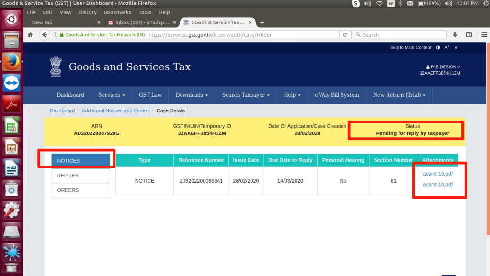Expand the Help dropdown menu

(x=292, y=95)
